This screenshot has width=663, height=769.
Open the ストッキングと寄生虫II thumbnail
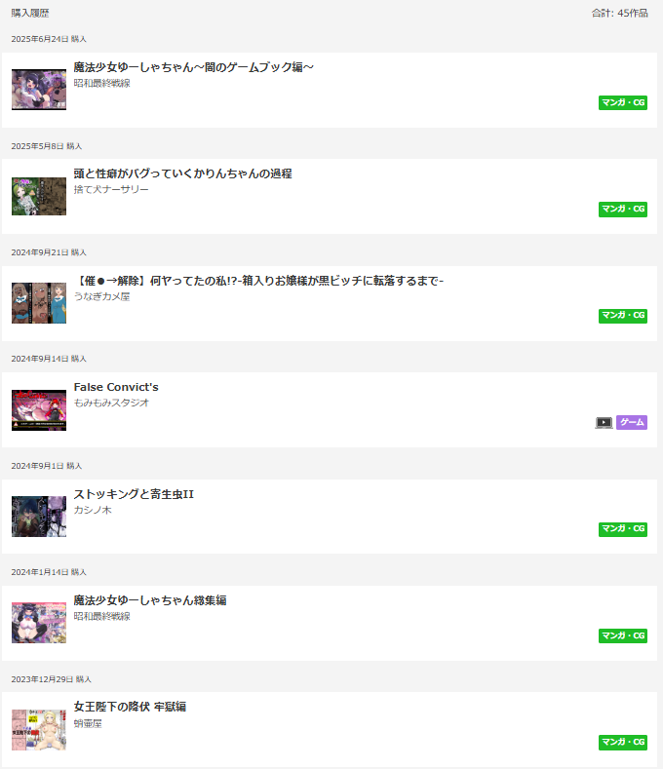tap(39, 517)
